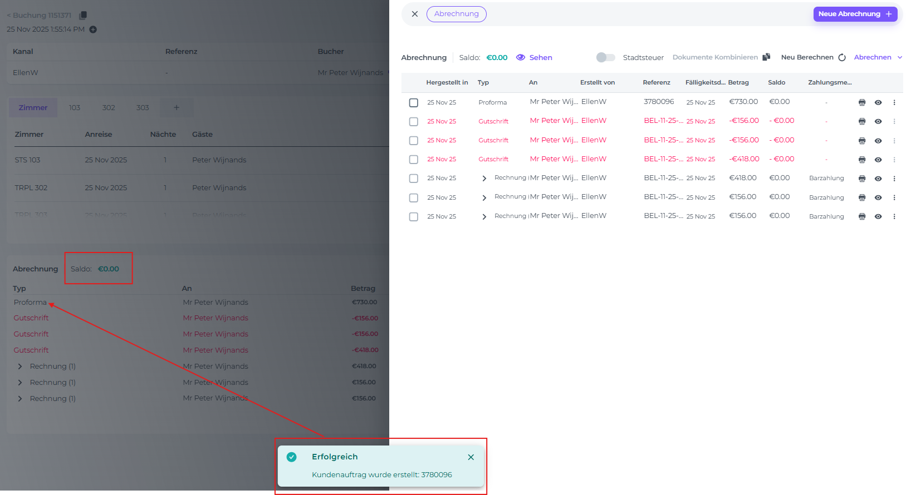
Task: Click the Neue Abrechnung button
Action: point(855,14)
